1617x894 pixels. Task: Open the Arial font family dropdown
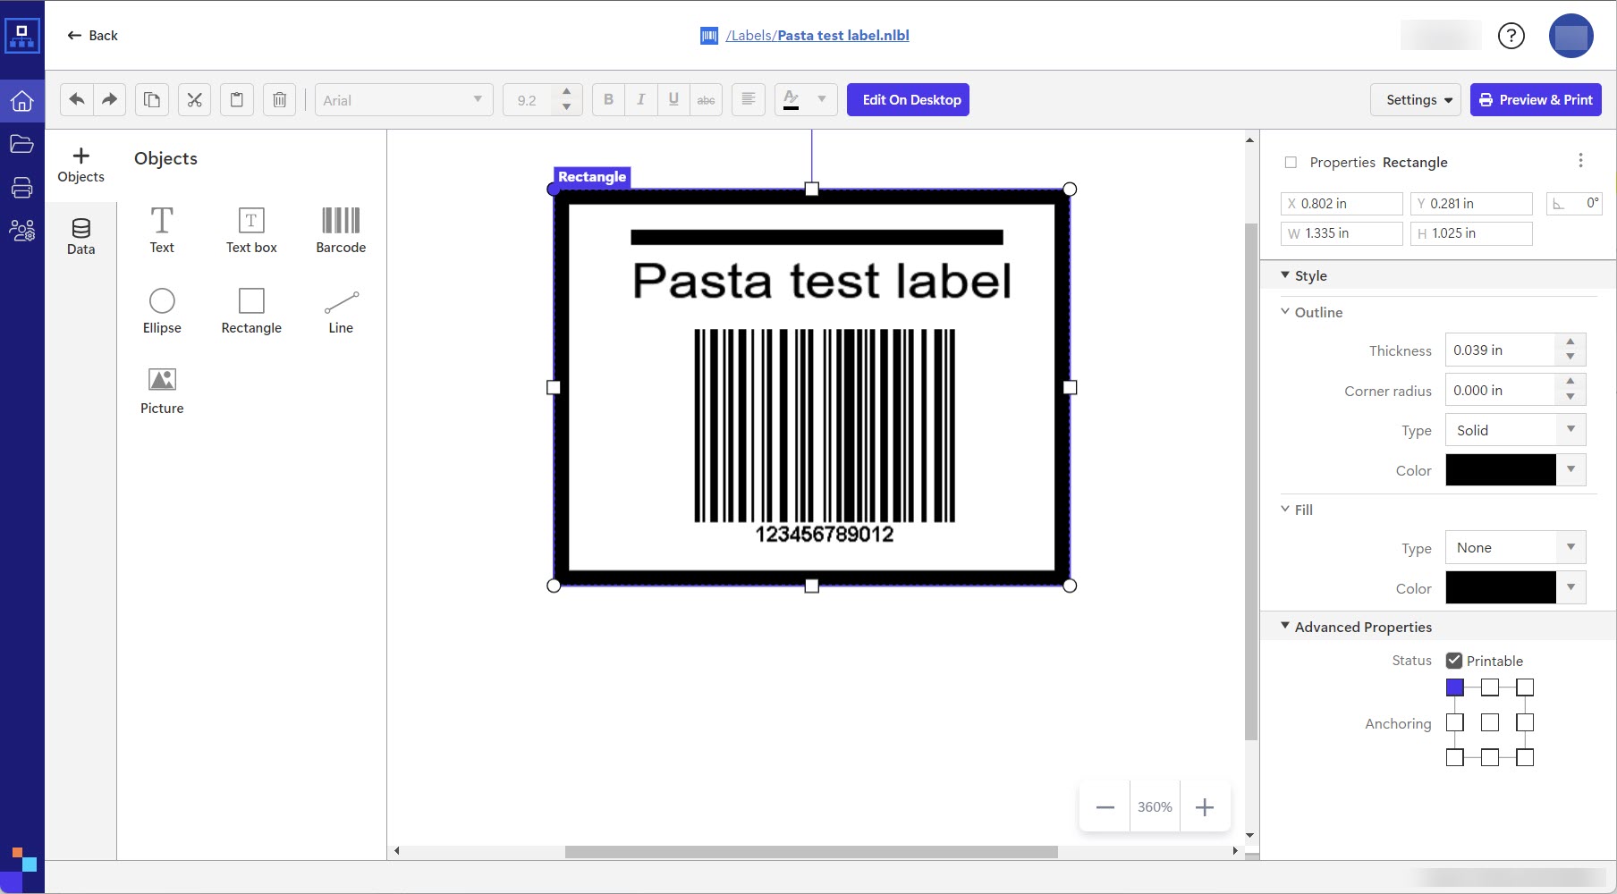403,100
